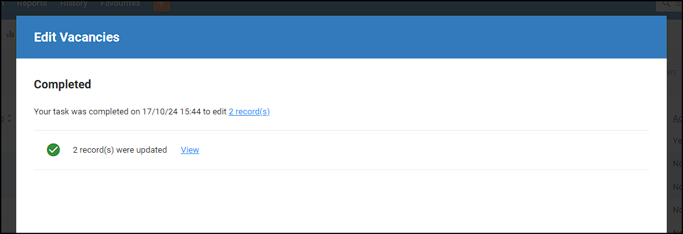The image size is (683, 234).
Task: Click the "Ye" cell in right column
Action: coord(678,141)
